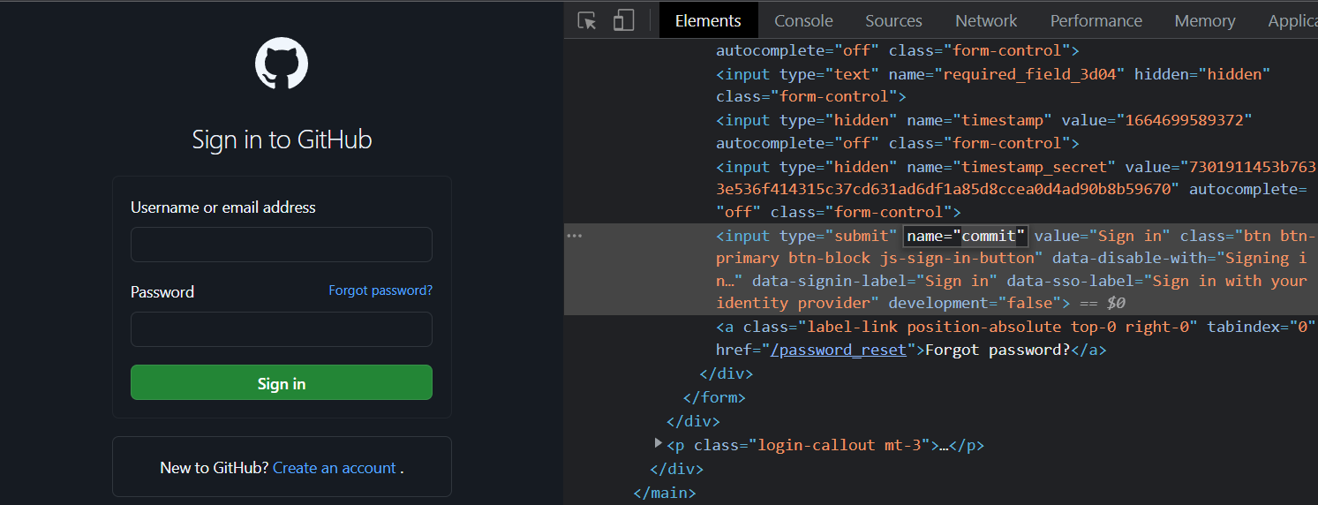Viewport: 1318px width, 505px height.
Task: Click the Username or email address field
Action: pos(282,245)
